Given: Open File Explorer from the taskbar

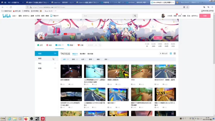Looking at the screenshot, I should click(15, 119).
